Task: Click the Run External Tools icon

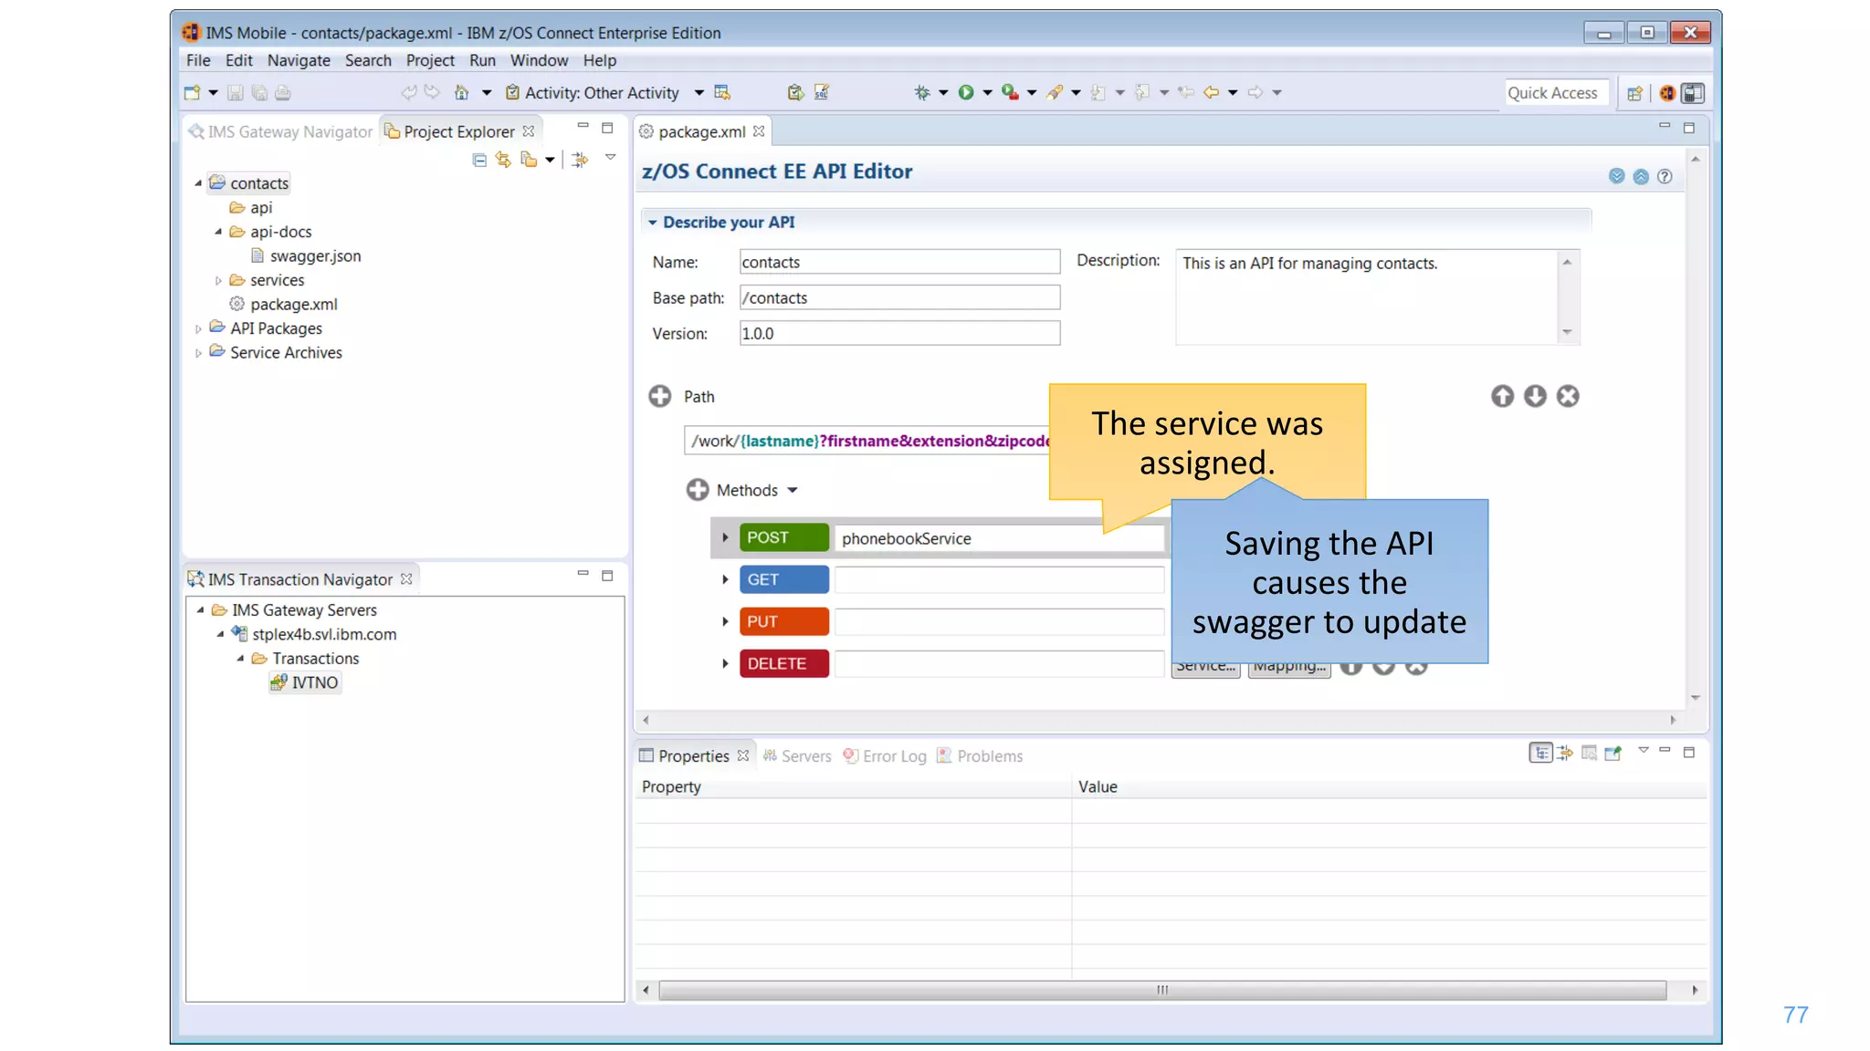Action: (1009, 92)
